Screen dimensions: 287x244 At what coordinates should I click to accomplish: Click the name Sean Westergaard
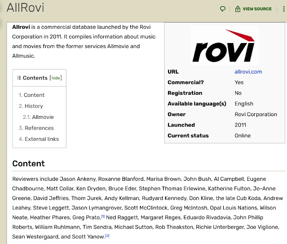(35, 237)
